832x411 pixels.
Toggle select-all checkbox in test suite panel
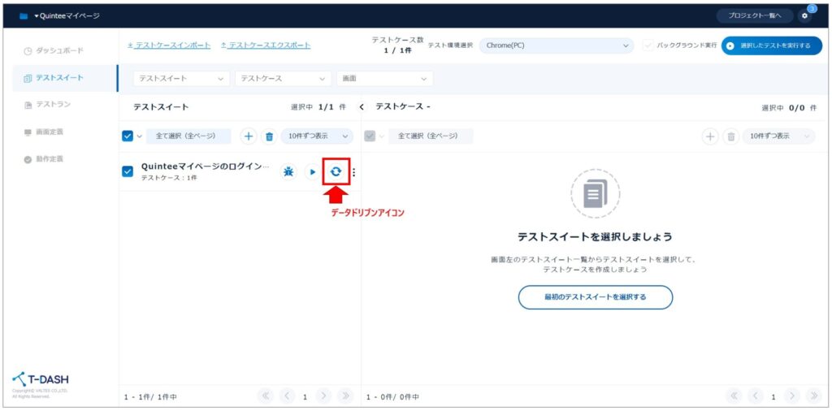128,136
